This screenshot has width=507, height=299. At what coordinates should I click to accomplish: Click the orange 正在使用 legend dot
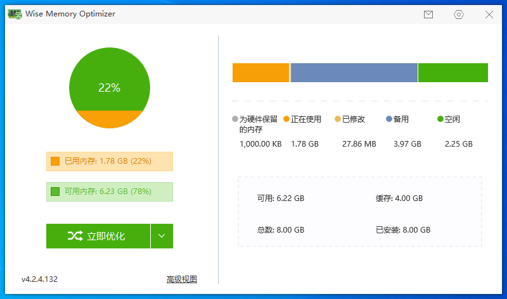[286, 119]
